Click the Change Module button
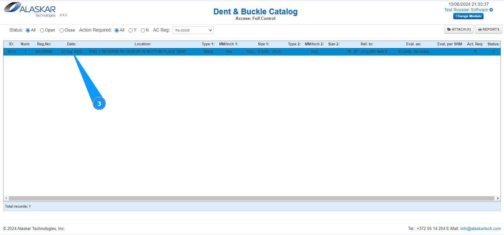 (468, 16)
